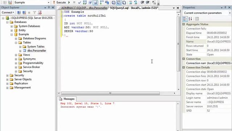Switch to ADMINACC\SQLEXP... dbo.Personeller tab

[84, 8]
